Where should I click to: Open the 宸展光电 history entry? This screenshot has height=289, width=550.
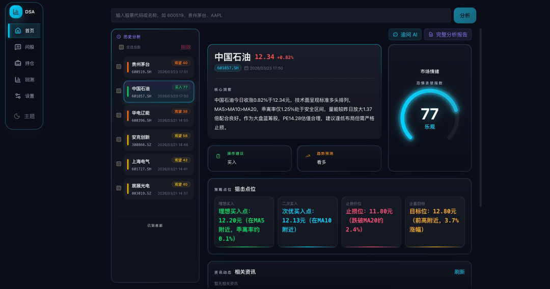(159, 189)
